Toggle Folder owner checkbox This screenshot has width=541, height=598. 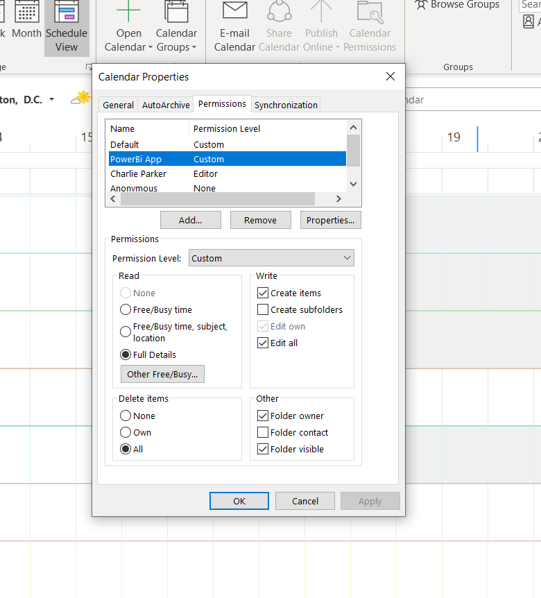[x=291, y=416]
